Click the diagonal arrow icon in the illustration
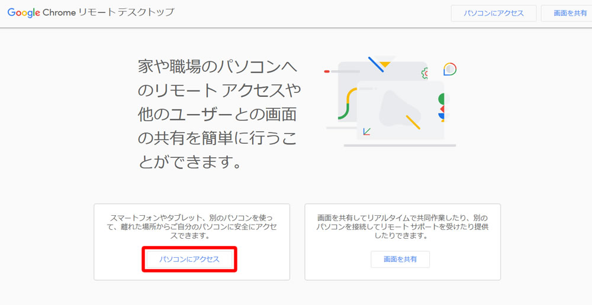This screenshot has width=592, height=305. [367, 131]
